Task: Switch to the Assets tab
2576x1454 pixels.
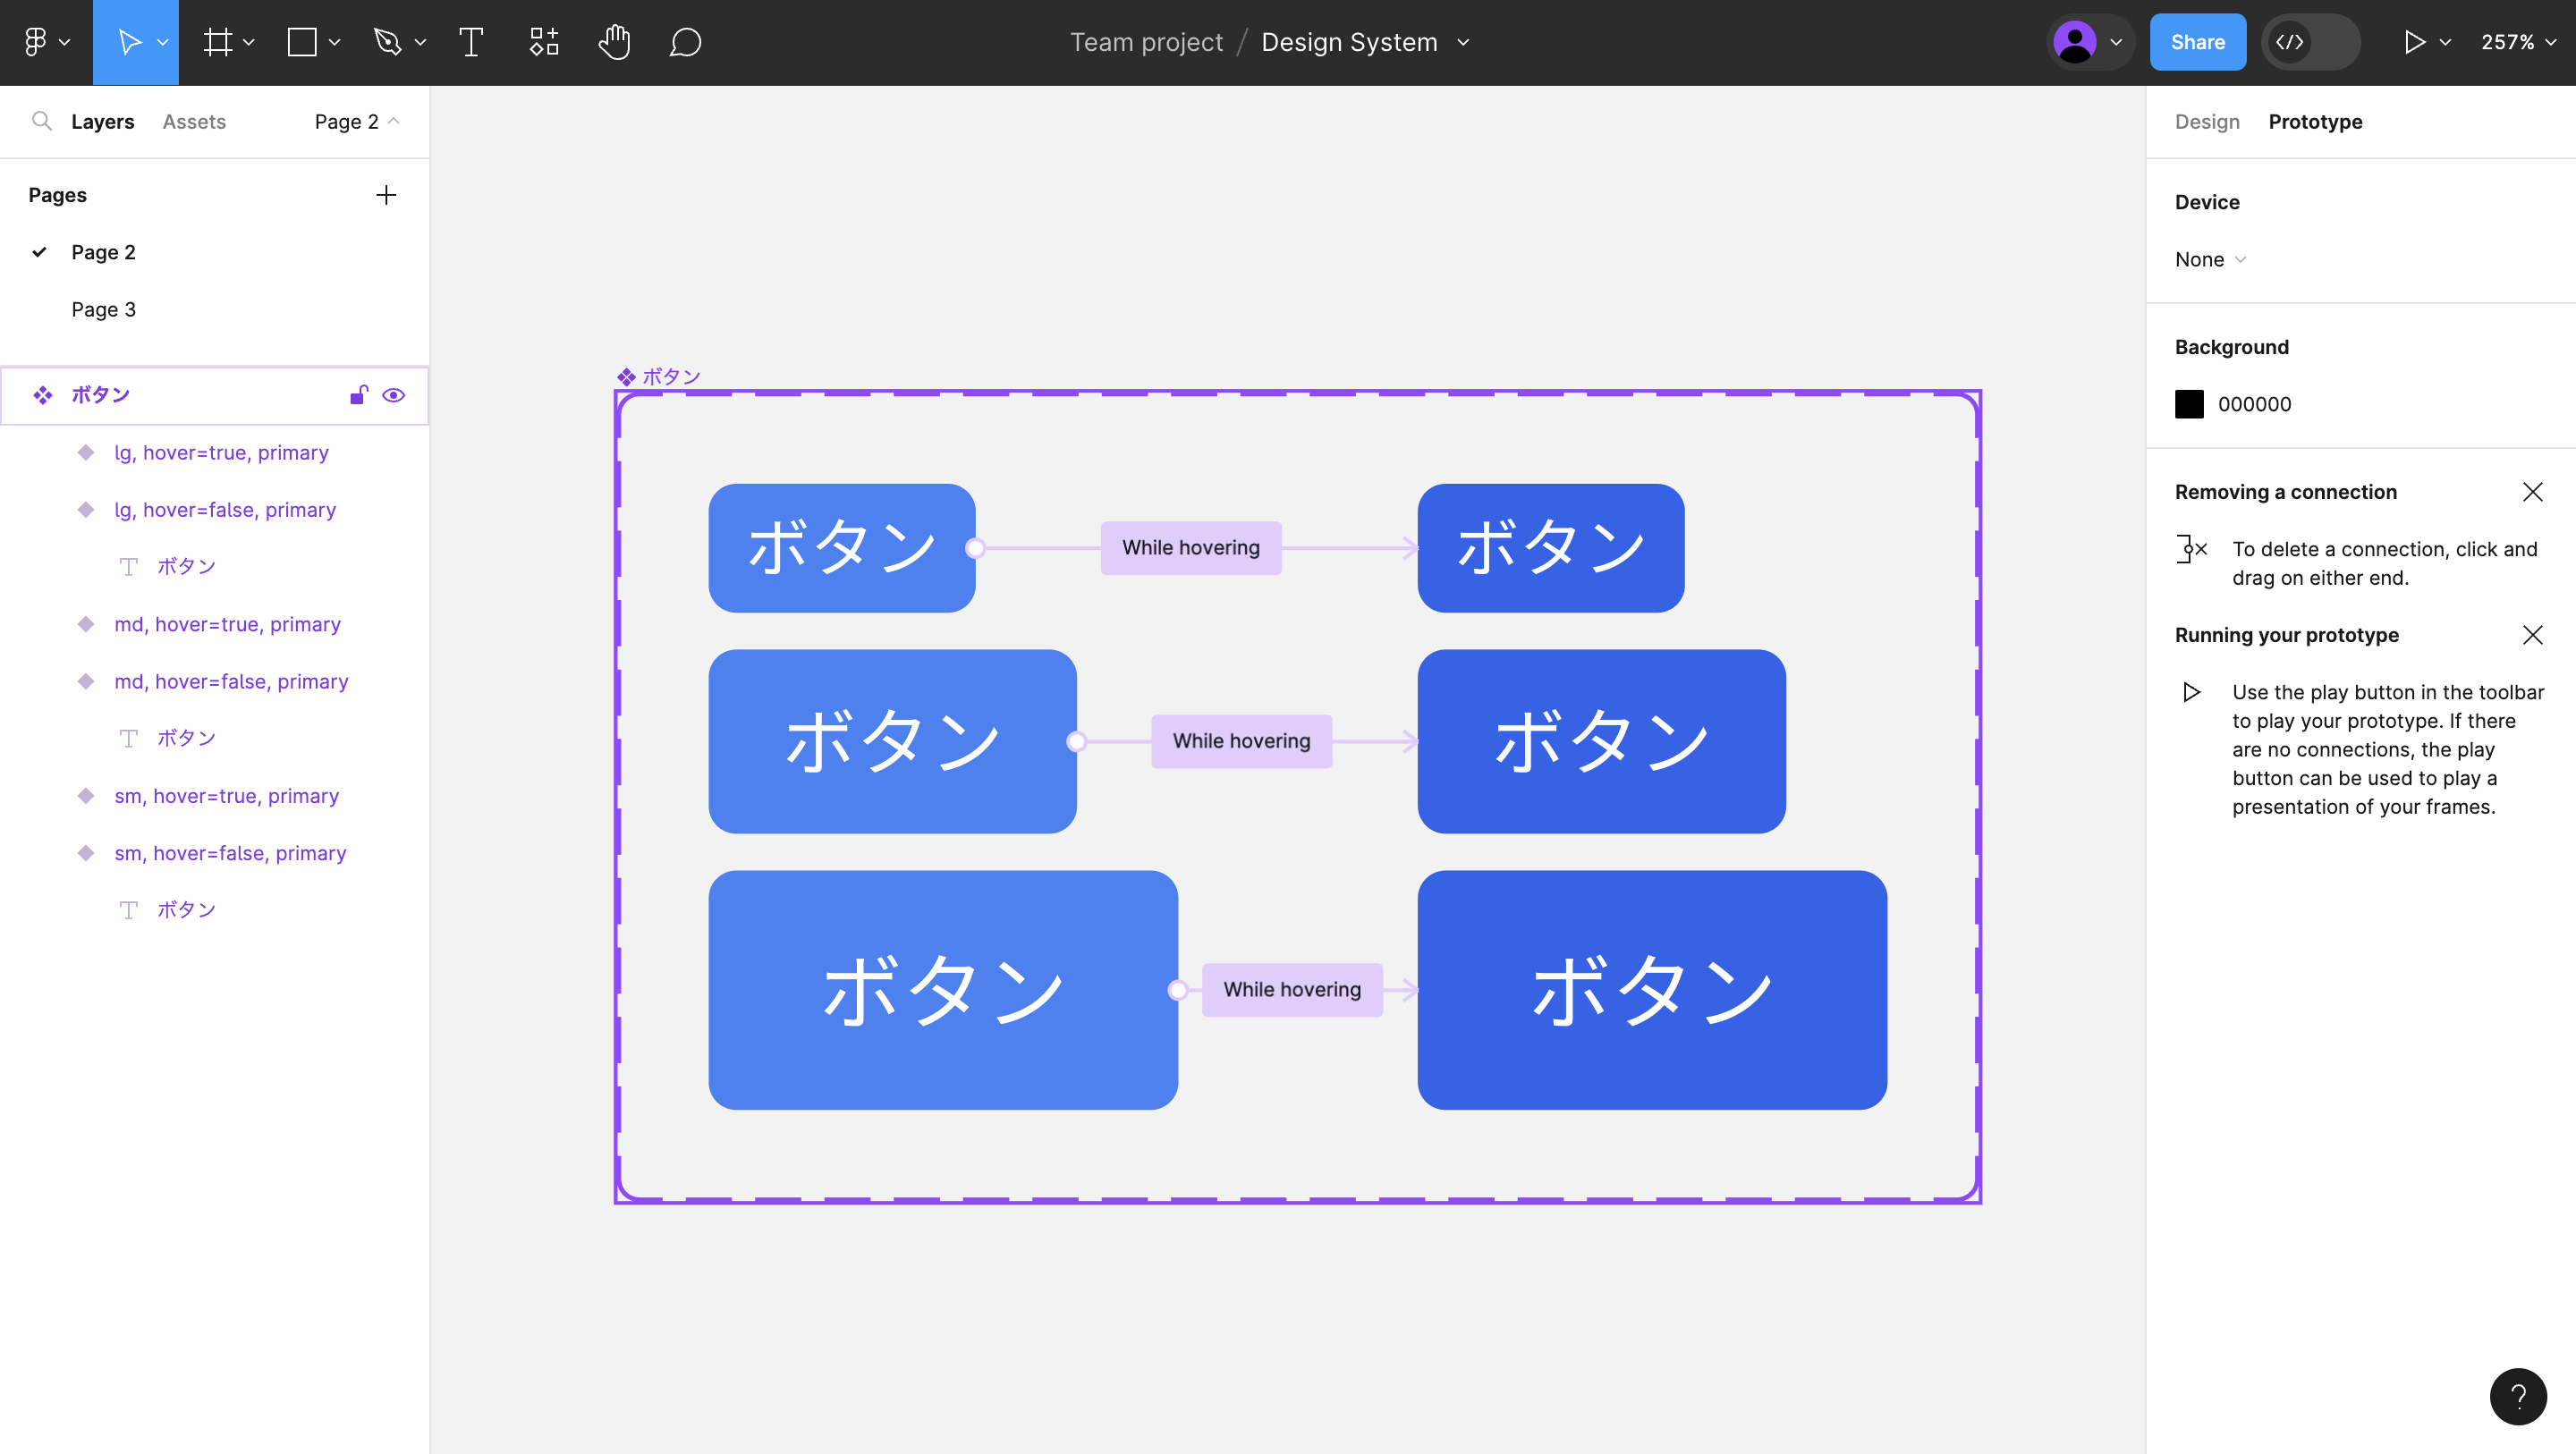Action: (194, 121)
